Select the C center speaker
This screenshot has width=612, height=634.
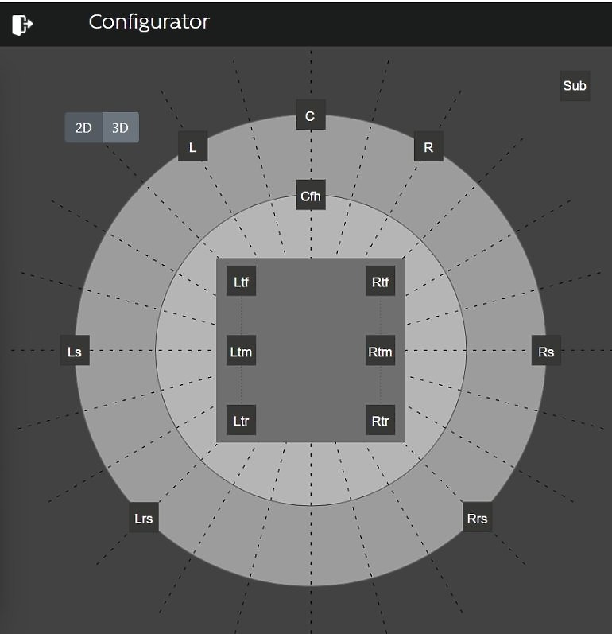[x=311, y=115]
